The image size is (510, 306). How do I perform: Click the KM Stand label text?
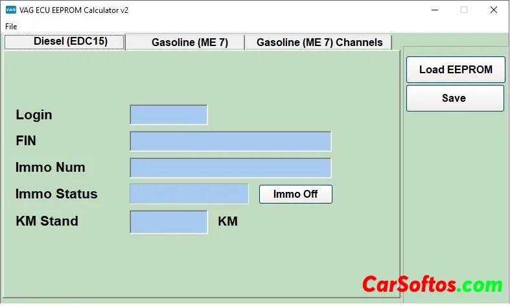click(x=47, y=221)
